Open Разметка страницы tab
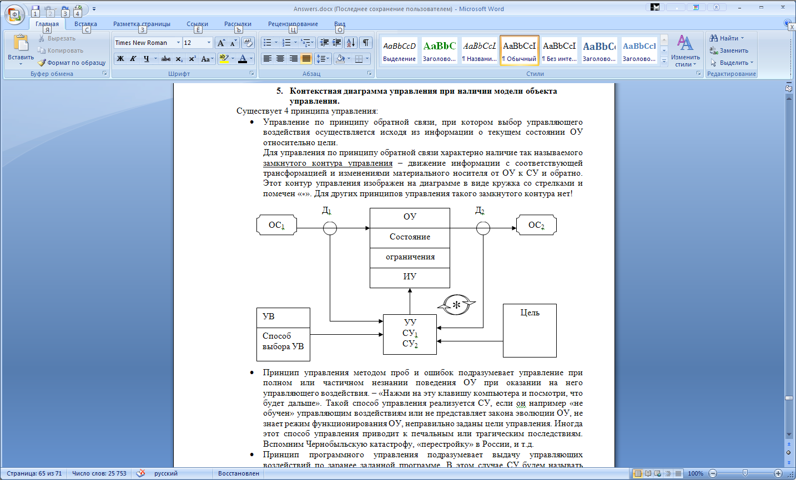The width and height of the screenshot is (796, 480). (142, 24)
